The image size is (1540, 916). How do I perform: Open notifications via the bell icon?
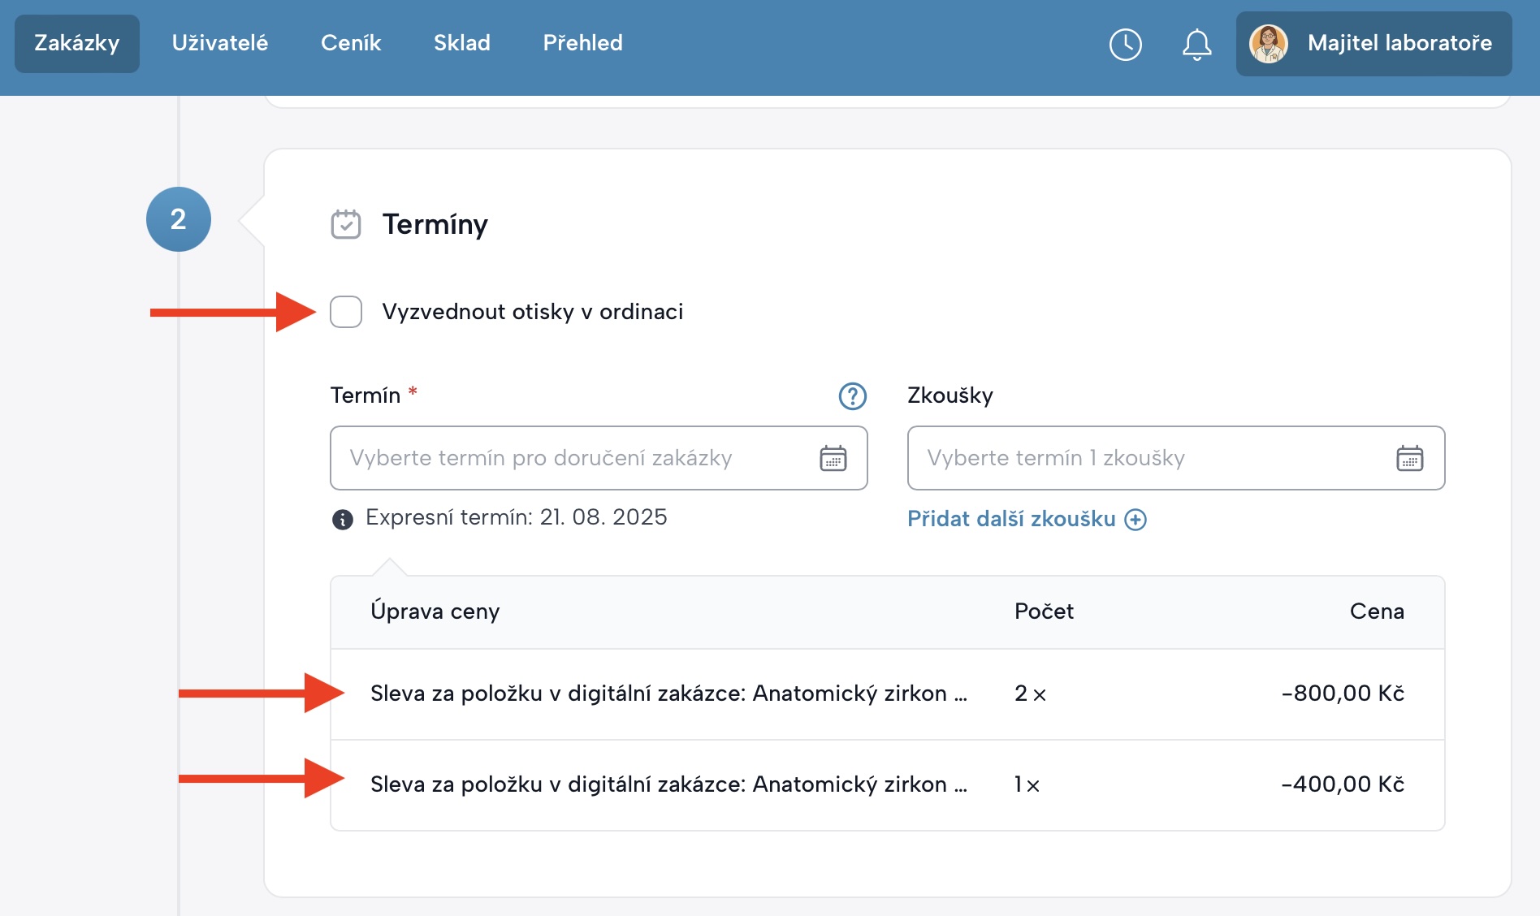(x=1195, y=45)
